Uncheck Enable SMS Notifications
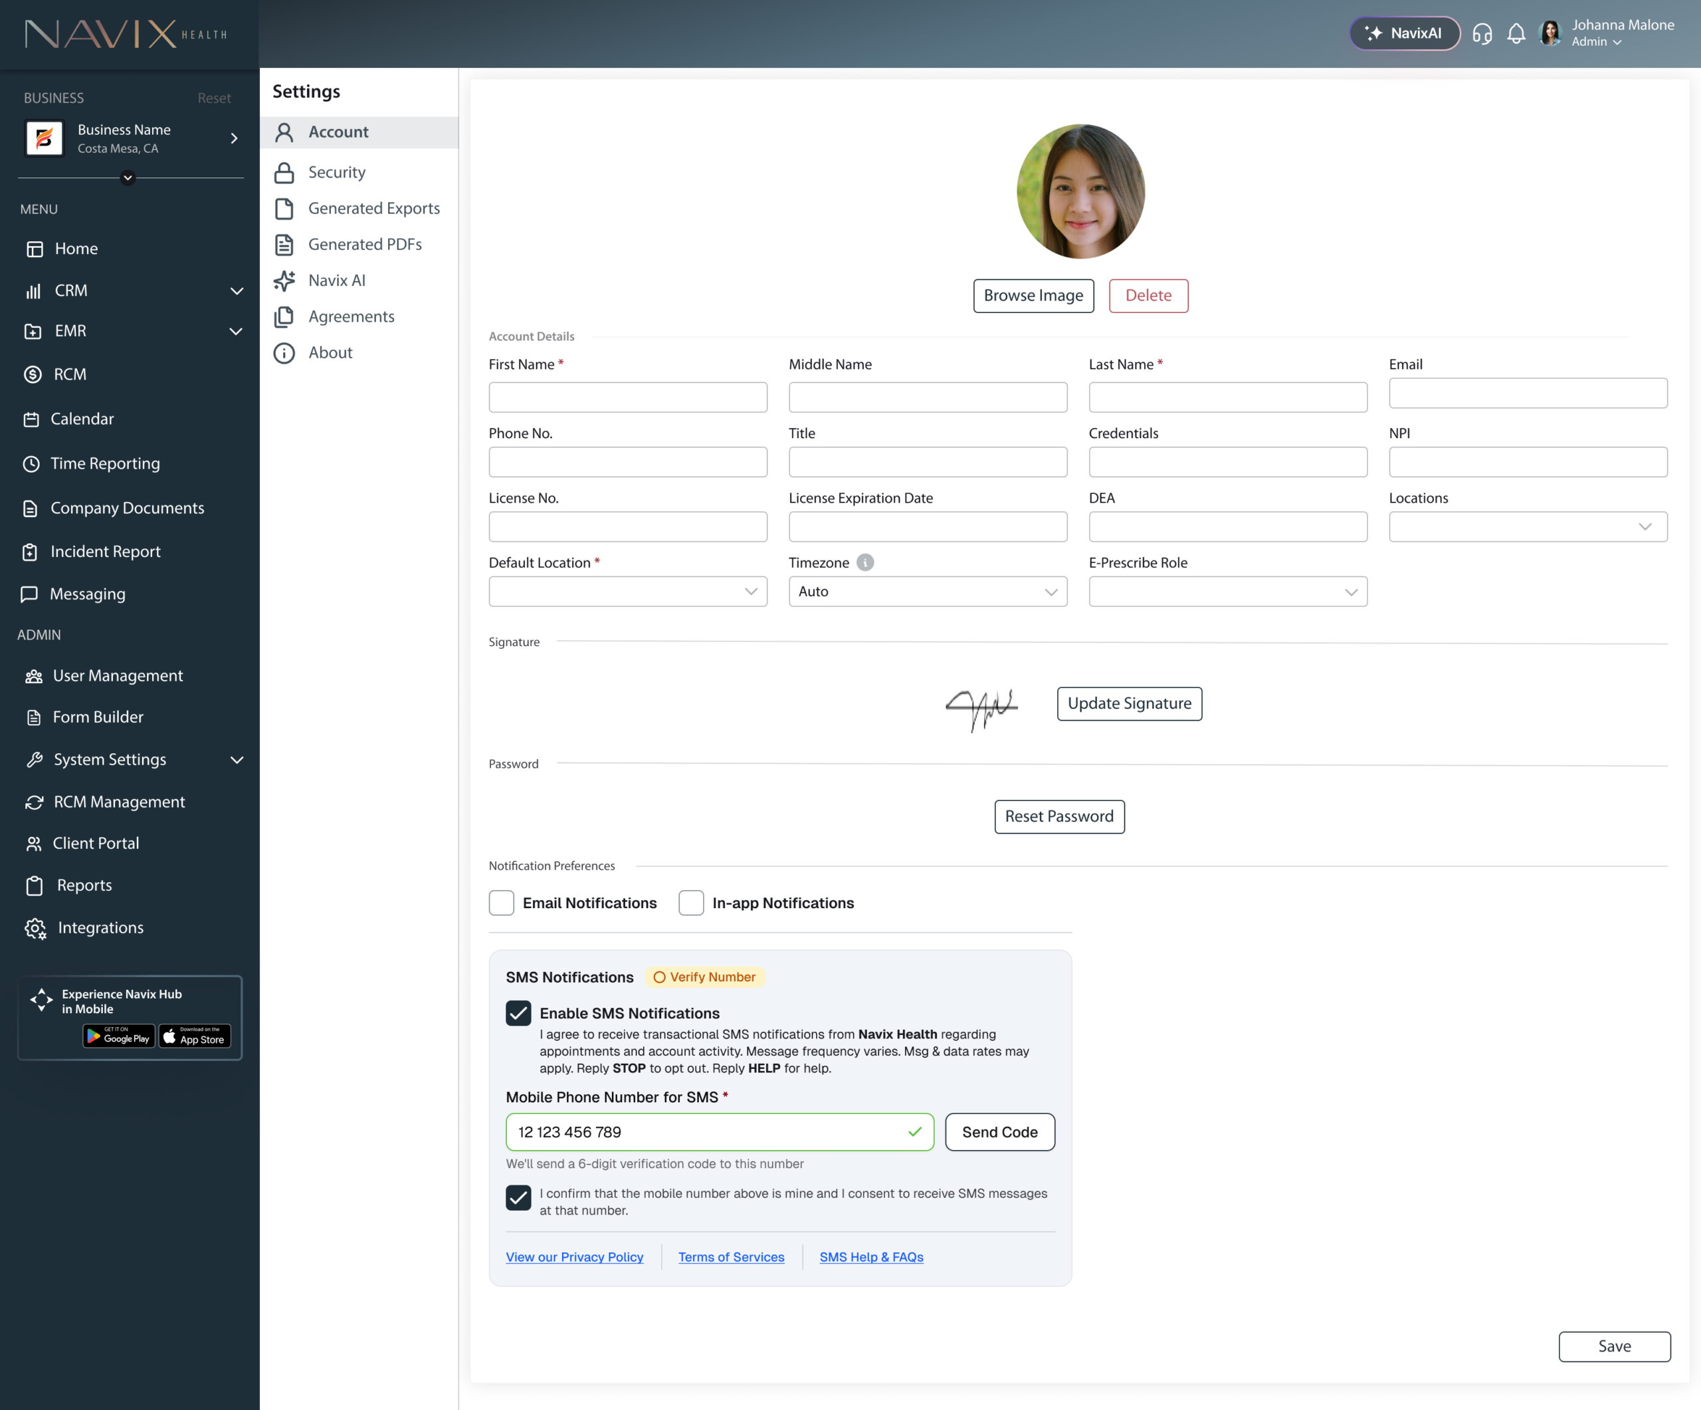The height and width of the screenshot is (1410, 1701). 518,1013
